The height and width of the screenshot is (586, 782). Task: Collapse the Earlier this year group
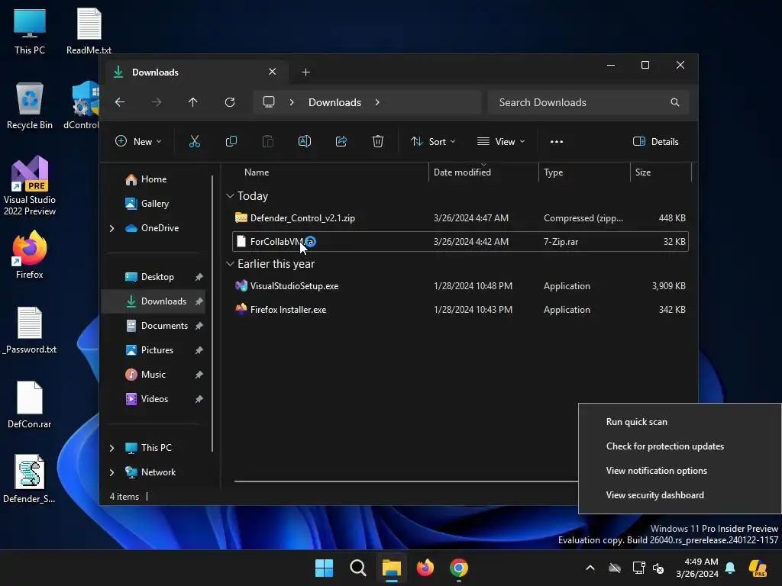[230, 263]
